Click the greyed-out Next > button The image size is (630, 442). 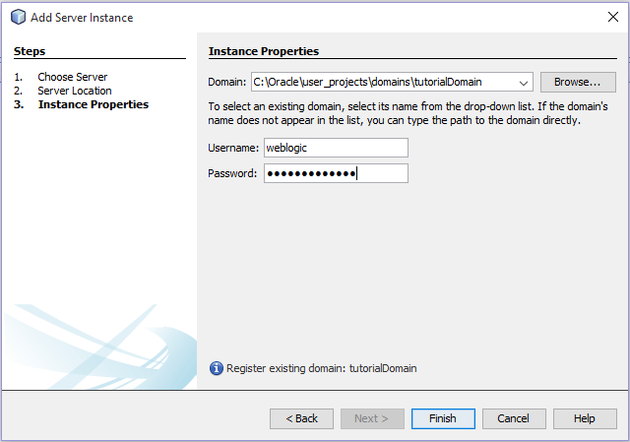point(372,418)
